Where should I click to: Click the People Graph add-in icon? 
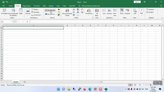[59, 15]
